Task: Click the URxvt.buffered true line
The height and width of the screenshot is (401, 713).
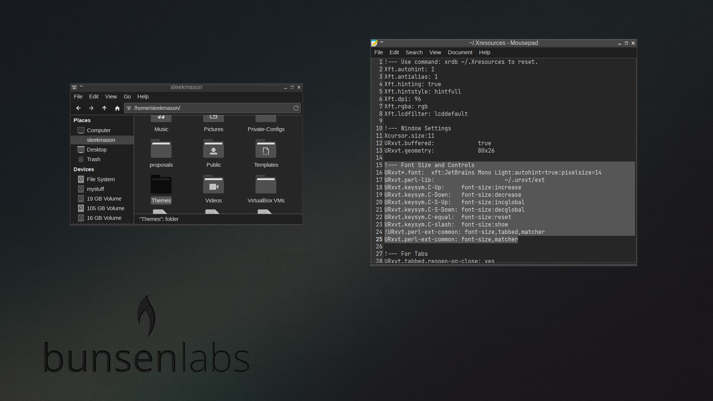Action: click(x=437, y=143)
